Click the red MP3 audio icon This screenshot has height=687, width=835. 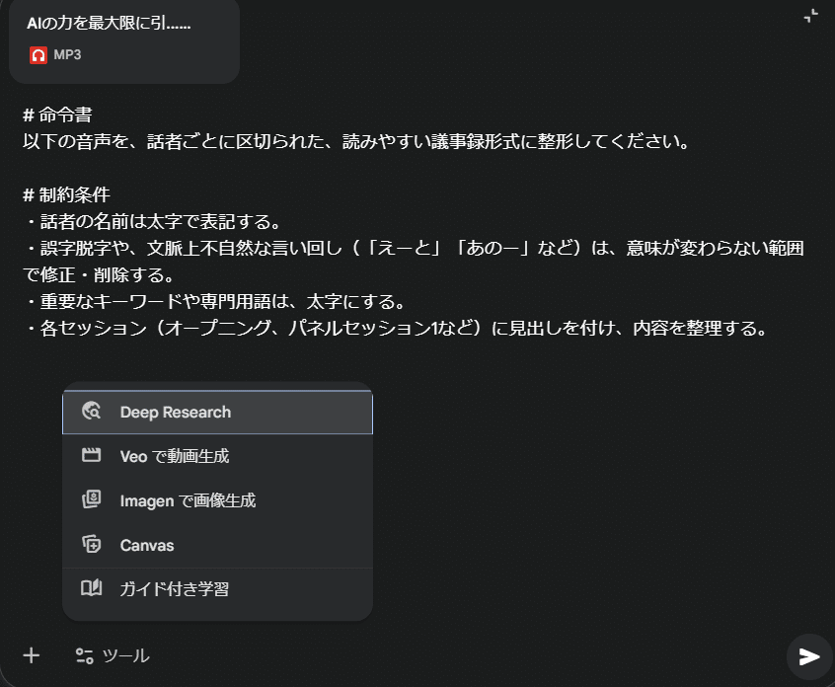click(38, 56)
